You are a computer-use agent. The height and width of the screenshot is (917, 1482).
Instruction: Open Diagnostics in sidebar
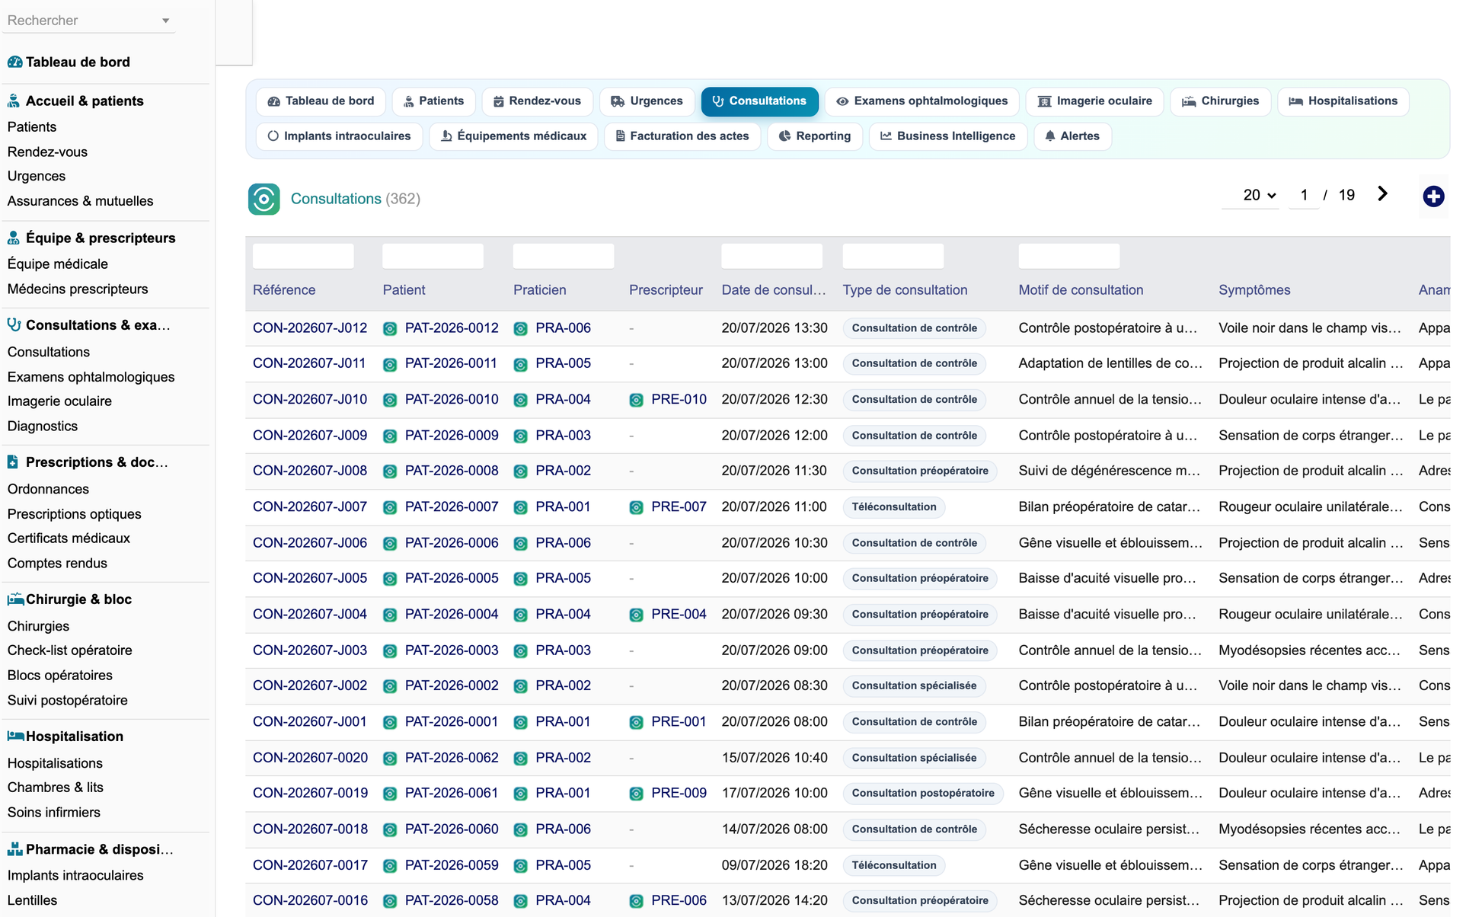(42, 427)
